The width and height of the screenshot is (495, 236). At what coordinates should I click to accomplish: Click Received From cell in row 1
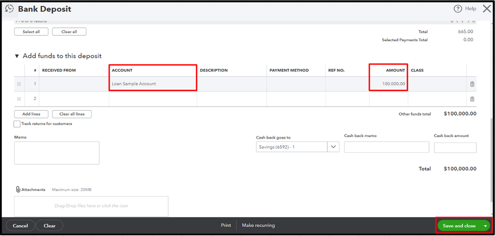74,84
